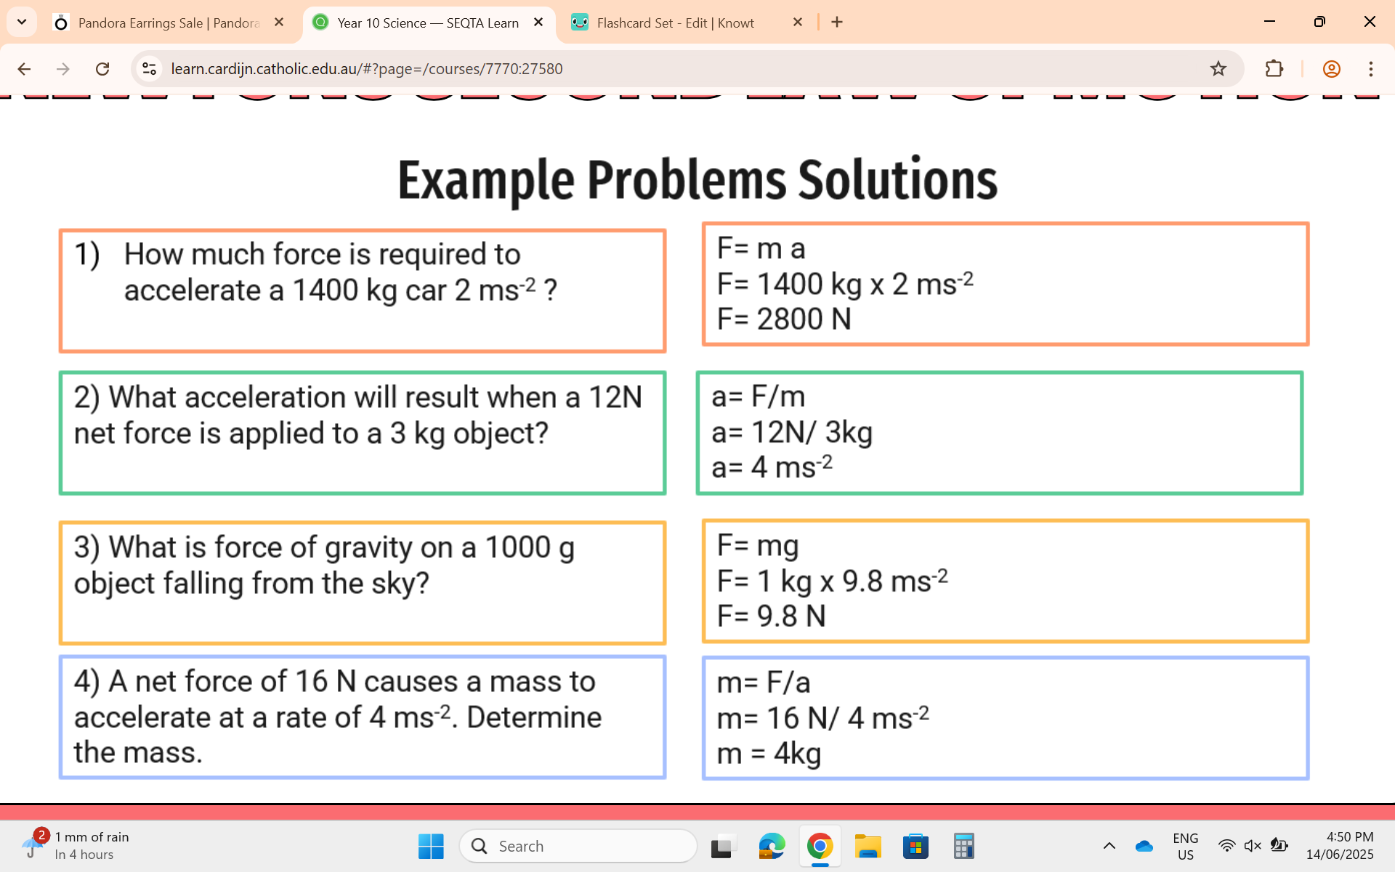Click the answer 'F= 9.8 N'
This screenshot has height=872, width=1395.
pyautogui.click(x=772, y=616)
